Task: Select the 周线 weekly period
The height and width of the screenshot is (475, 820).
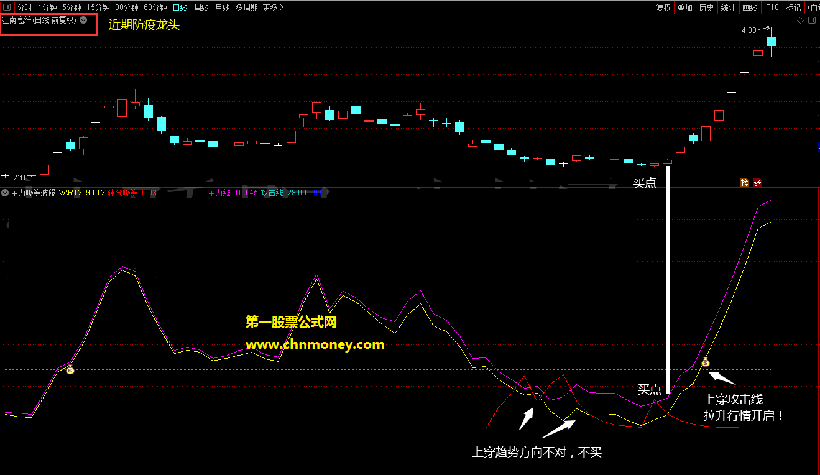Action: click(x=201, y=7)
